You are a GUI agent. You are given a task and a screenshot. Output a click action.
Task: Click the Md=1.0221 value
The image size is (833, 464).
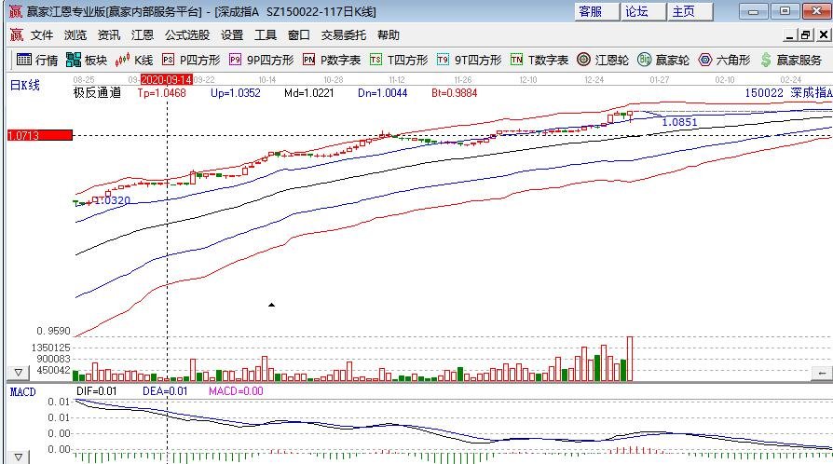tap(309, 93)
